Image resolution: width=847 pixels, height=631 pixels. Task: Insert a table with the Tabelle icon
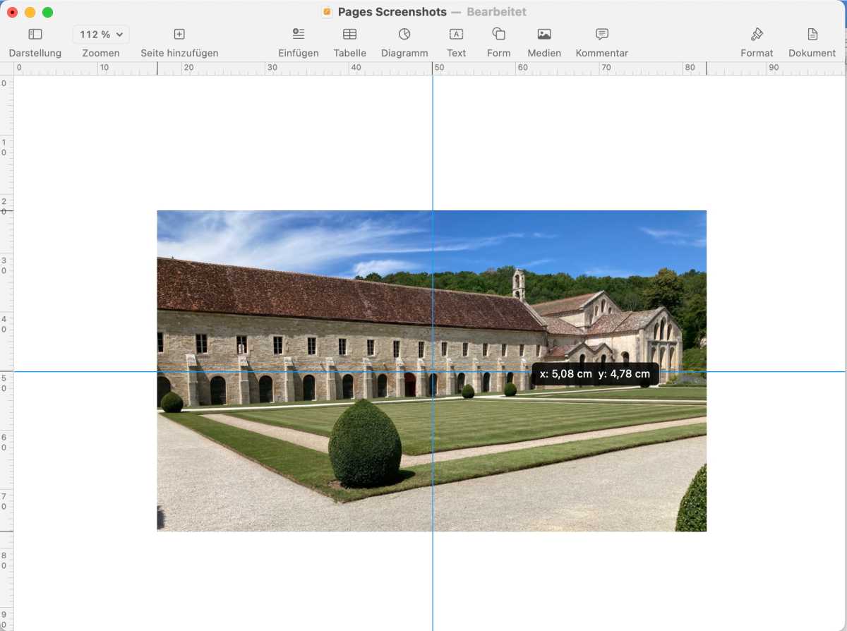(x=349, y=34)
